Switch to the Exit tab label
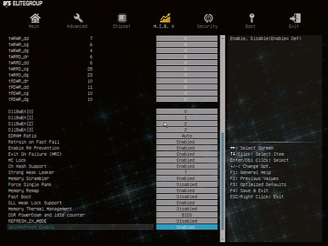This screenshot has height=246, width=328. tap(294, 26)
